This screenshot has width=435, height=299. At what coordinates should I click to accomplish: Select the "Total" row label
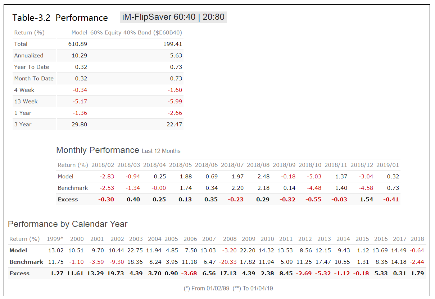pyautogui.click(x=21, y=44)
